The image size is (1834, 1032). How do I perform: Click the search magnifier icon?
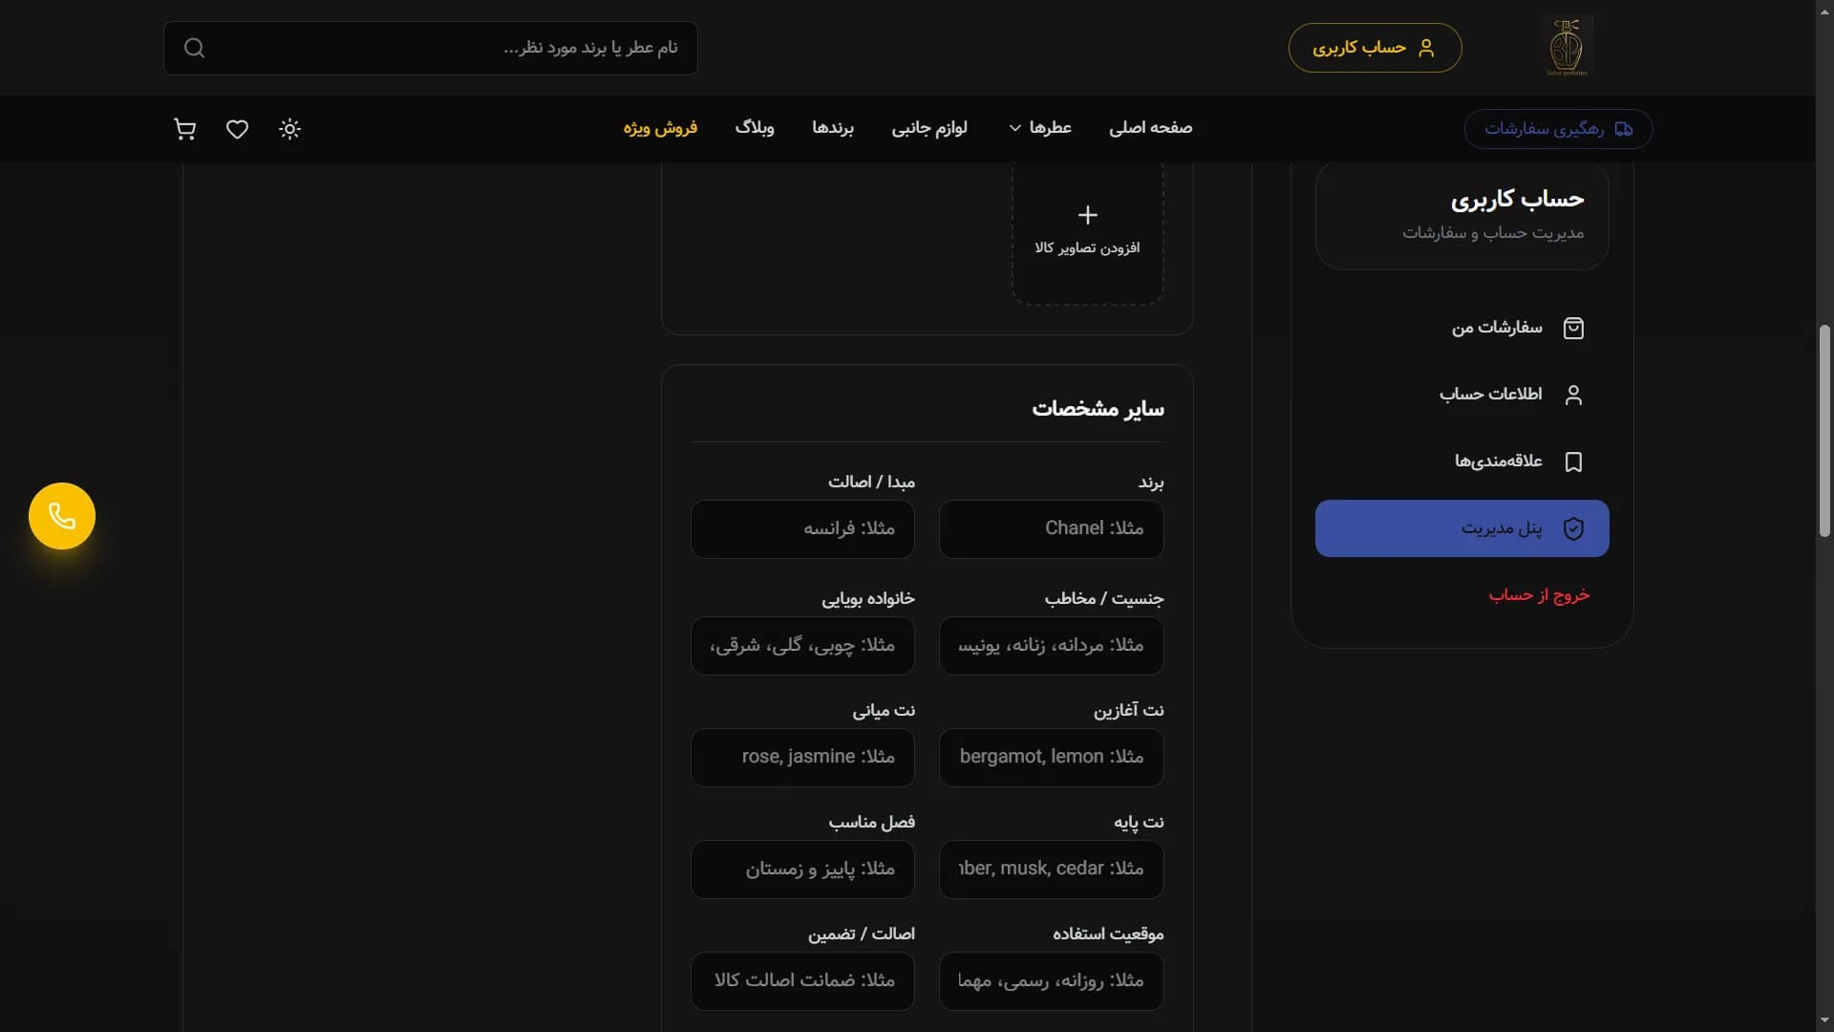click(x=194, y=48)
